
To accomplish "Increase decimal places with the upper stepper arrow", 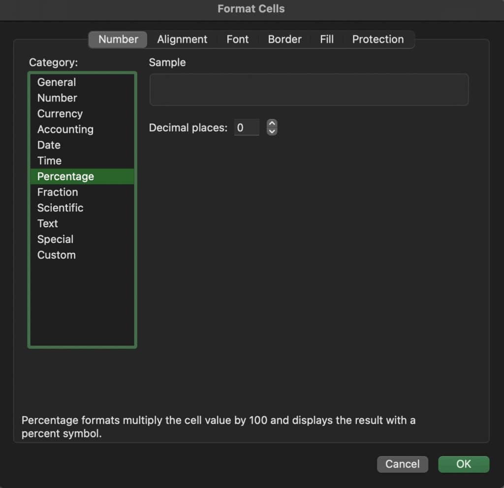I will pos(272,124).
